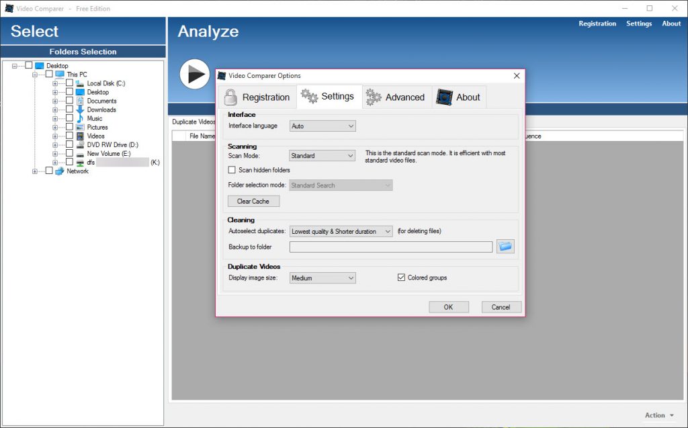Check the Downloads folder checkbox

pos(69,109)
